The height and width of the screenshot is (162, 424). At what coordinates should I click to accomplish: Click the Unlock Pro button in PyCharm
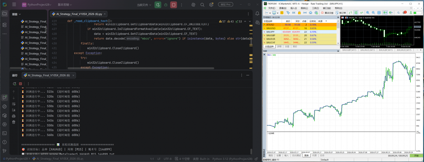click(x=225, y=5)
